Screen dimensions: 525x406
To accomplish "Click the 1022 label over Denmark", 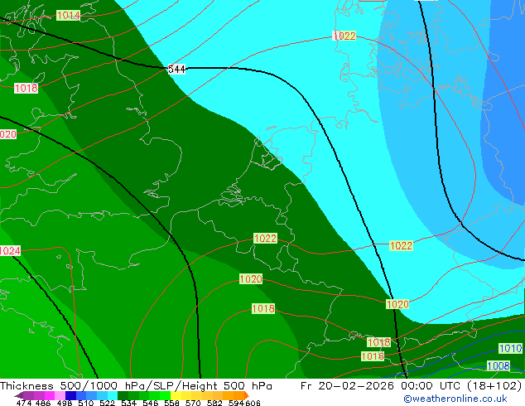I will pos(344,36).
